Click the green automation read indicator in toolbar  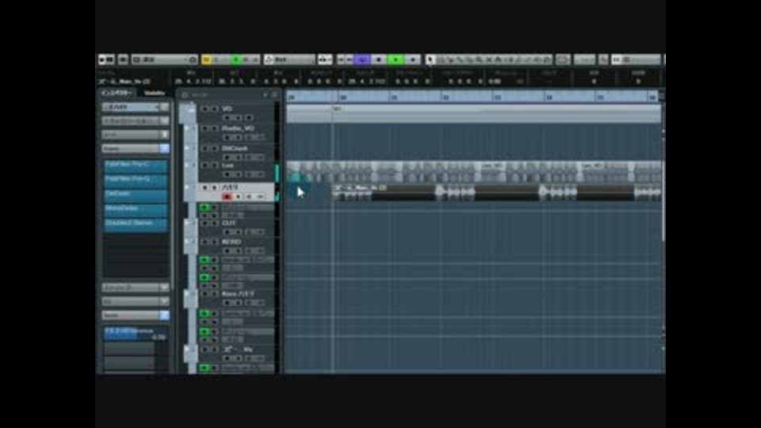click(x=236, y=59)
